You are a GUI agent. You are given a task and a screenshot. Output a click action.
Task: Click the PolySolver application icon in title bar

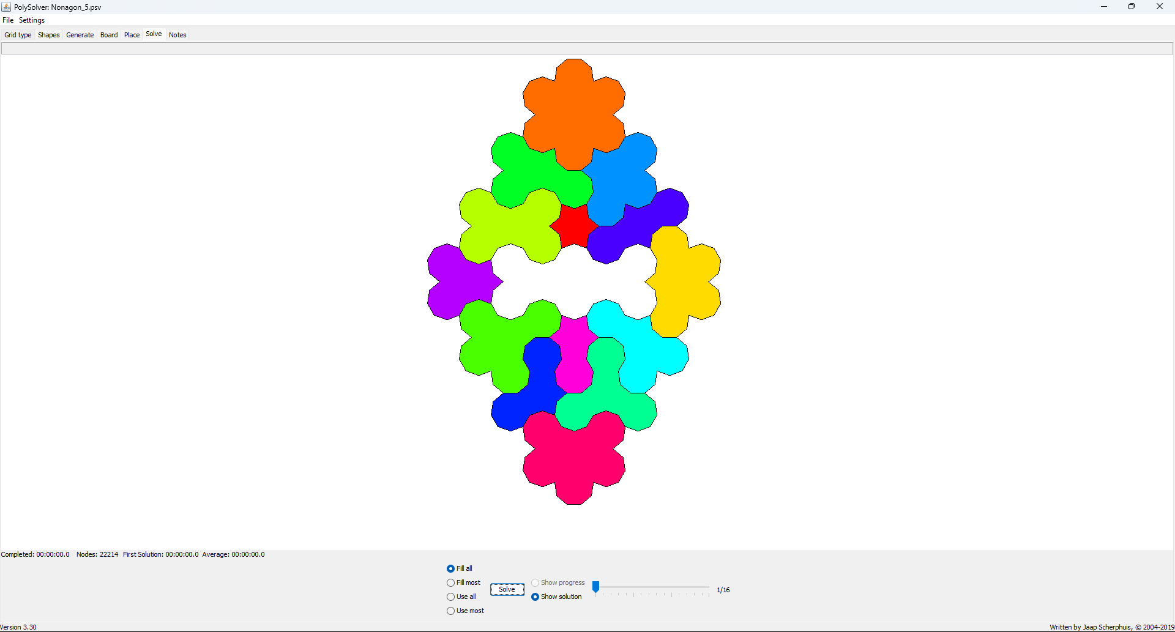(6, 7)
